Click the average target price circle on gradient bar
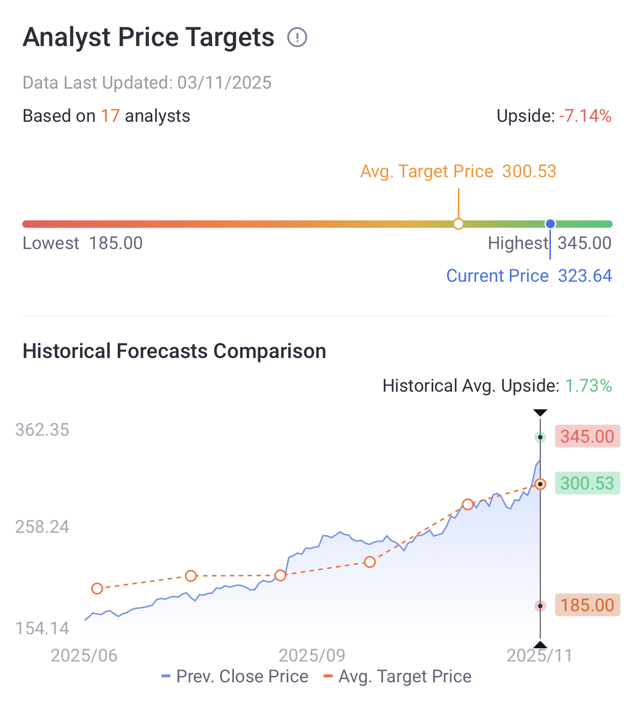 (x=458, y=224)
